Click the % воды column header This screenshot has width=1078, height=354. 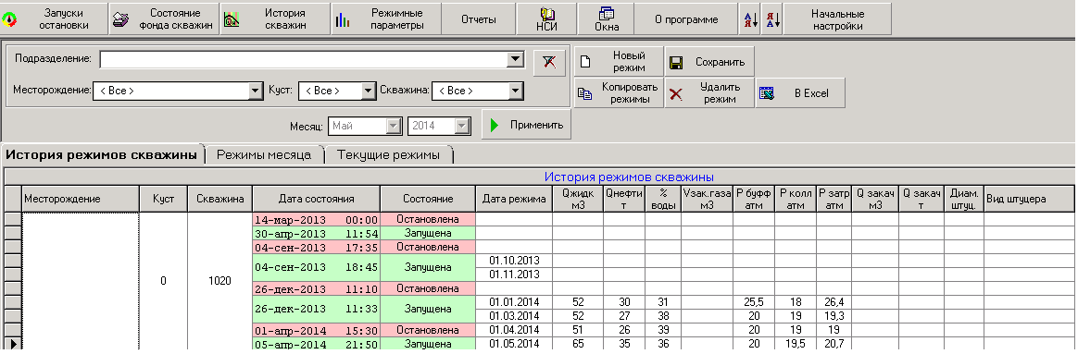tap(663, 199)
